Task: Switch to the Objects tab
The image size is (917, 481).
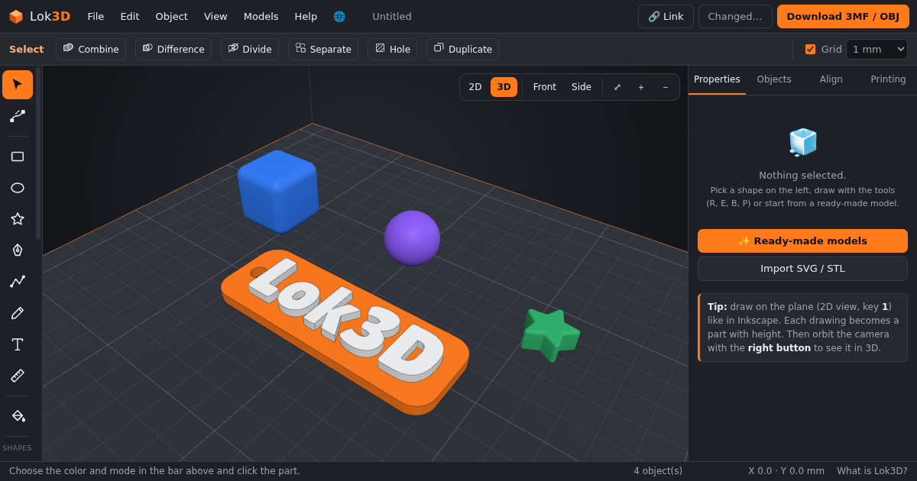Action: click(774, 79)
